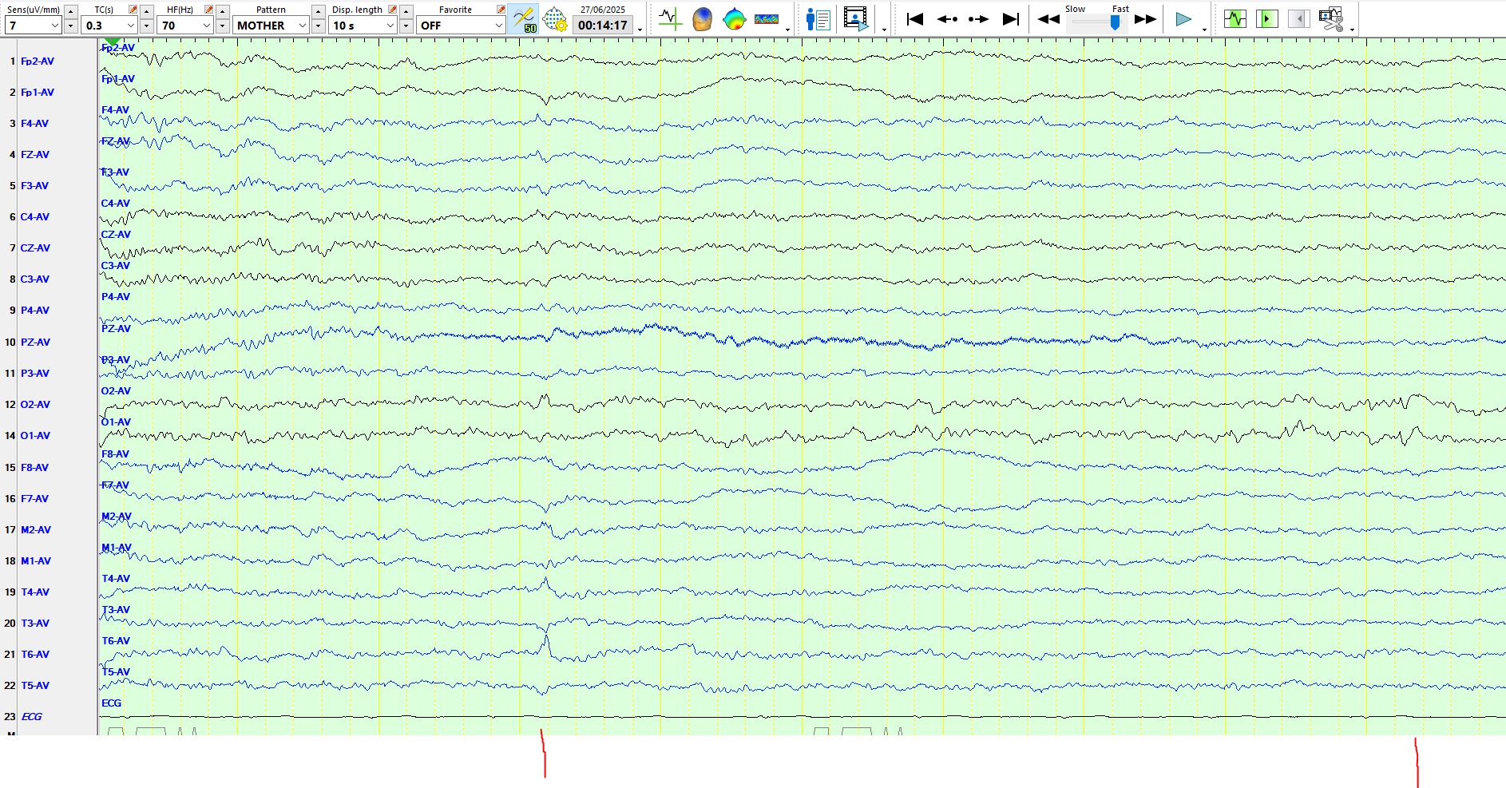This screenshot has width=1506, height=788.
Task: Open the spectrogram trend display
Action: click(767, 18)
